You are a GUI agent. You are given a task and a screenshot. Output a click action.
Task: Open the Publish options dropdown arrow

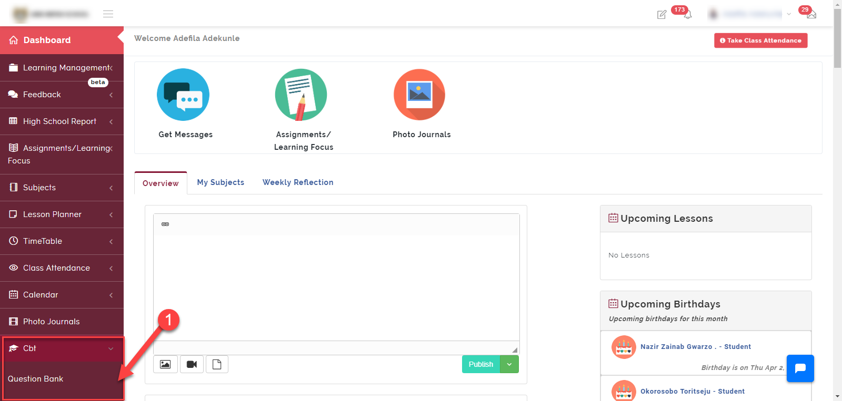click(x=509, y=364)
